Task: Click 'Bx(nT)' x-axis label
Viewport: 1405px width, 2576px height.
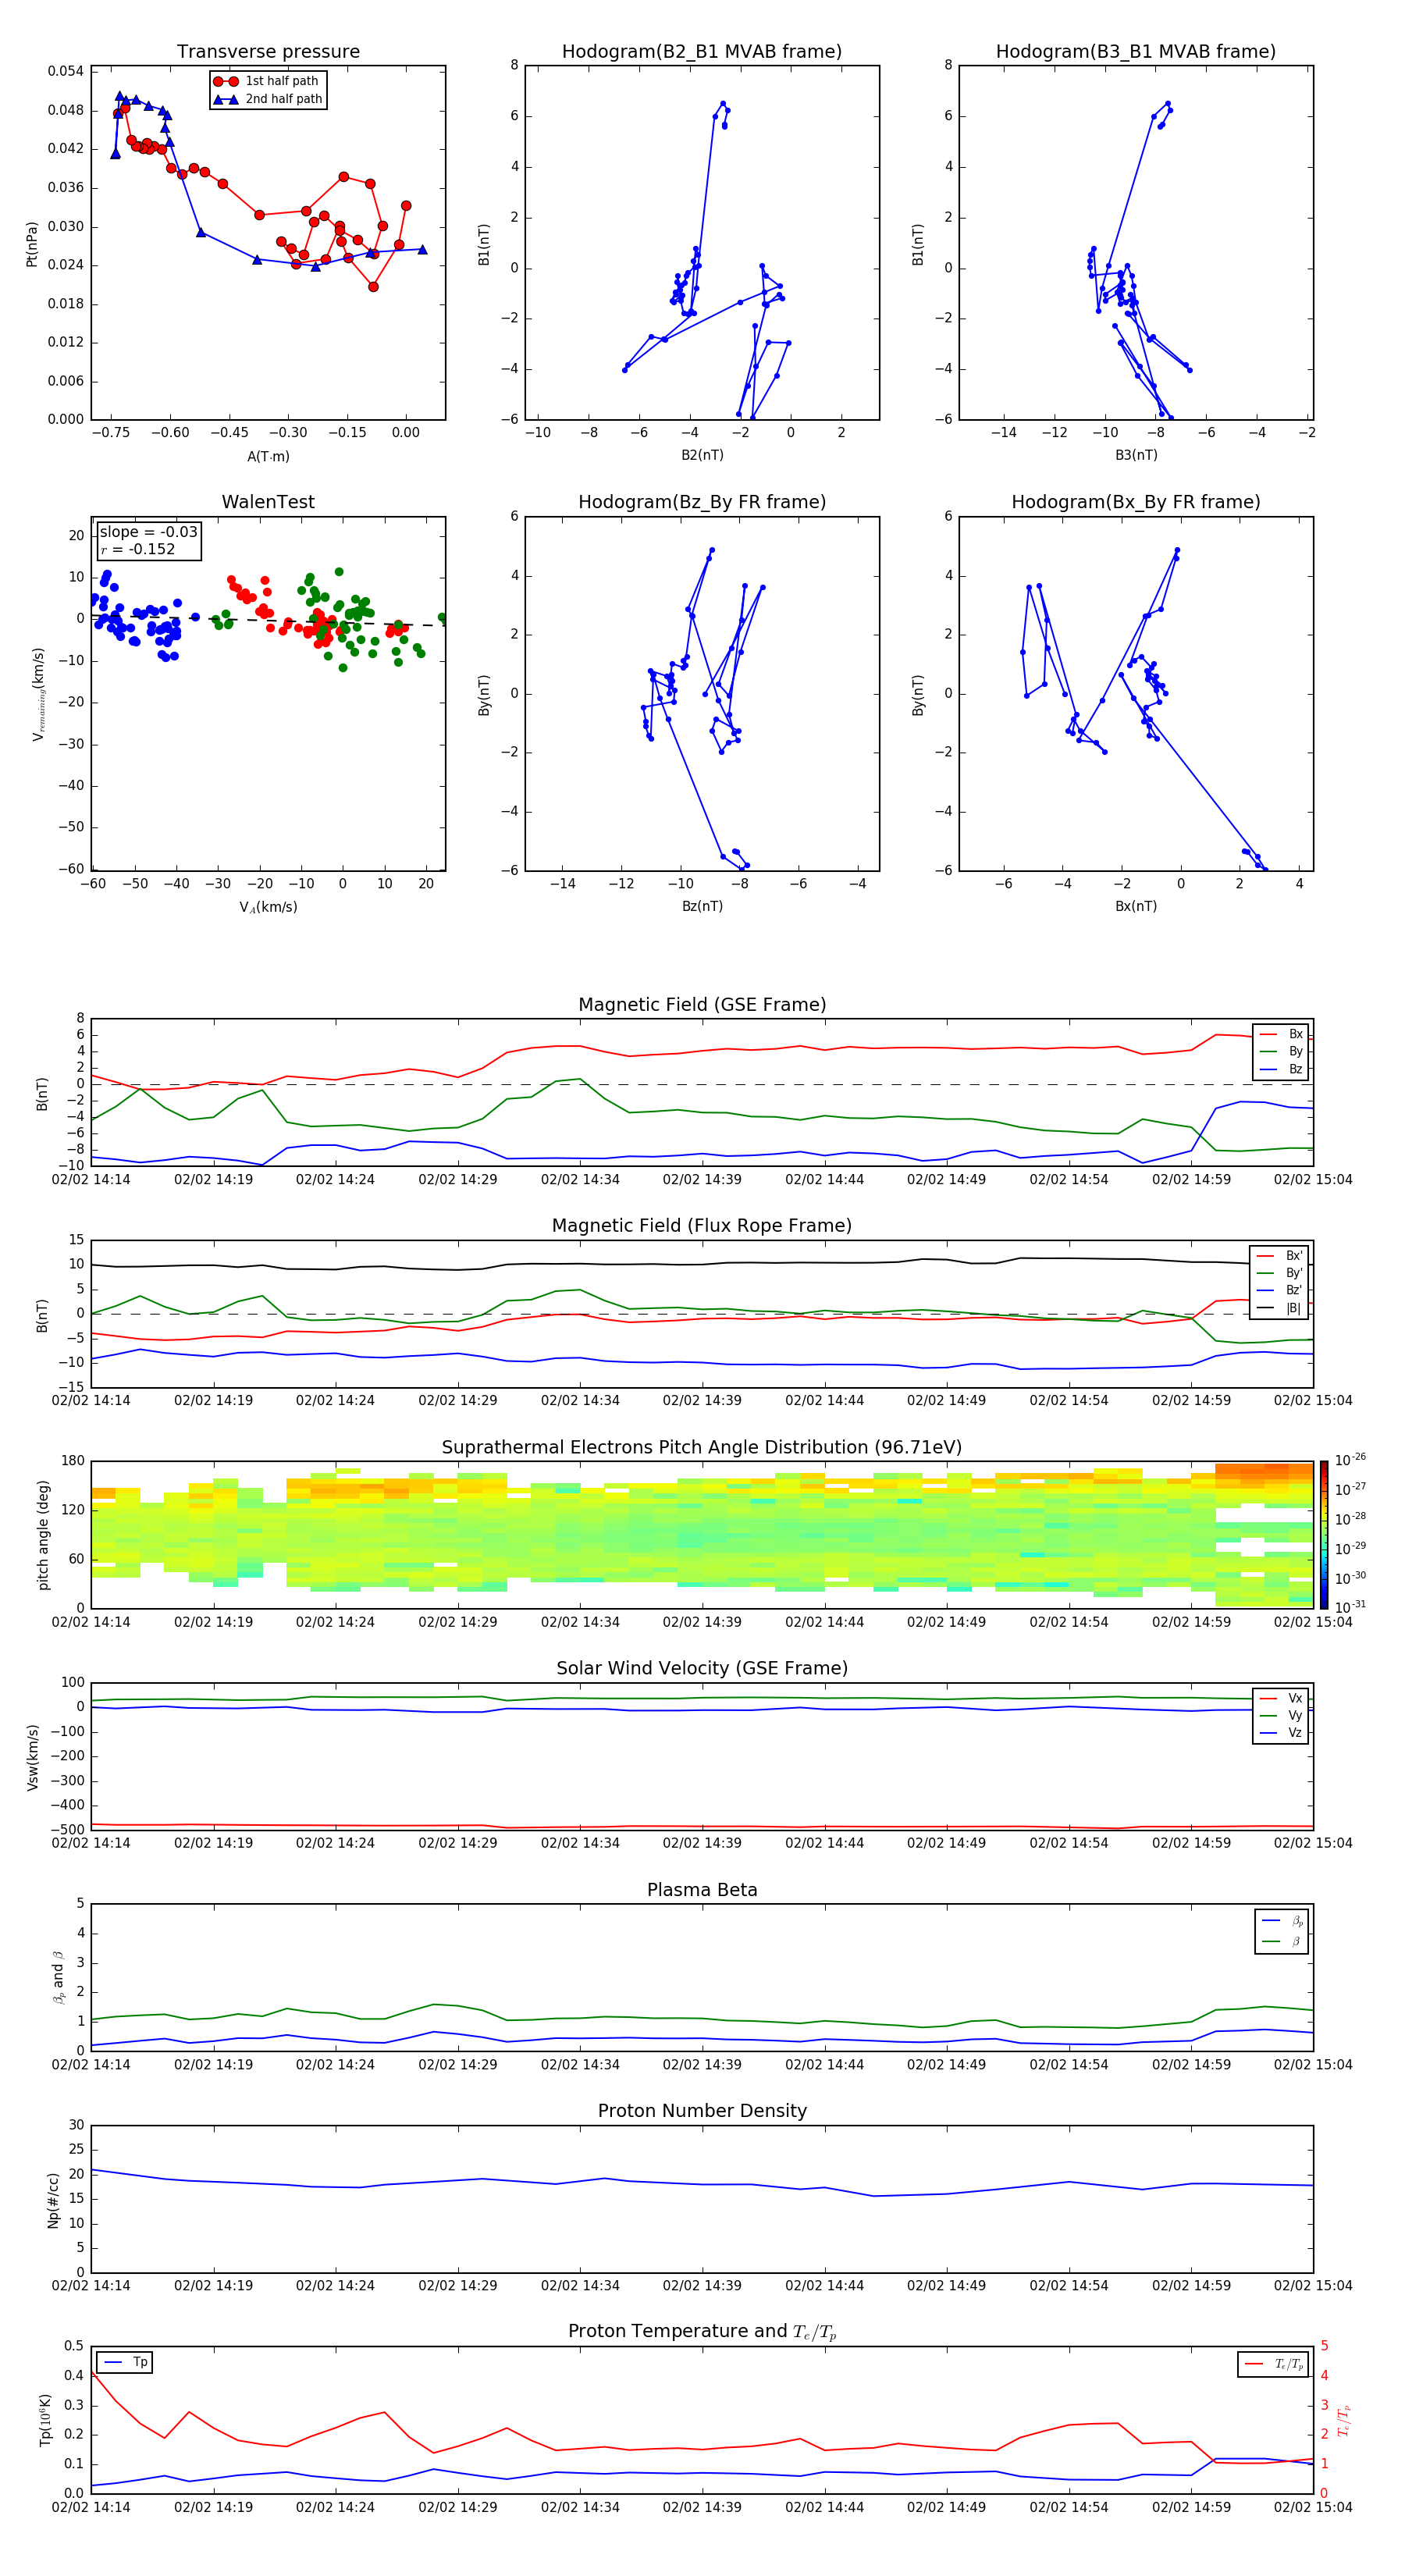Action: tap(1136, 906)
